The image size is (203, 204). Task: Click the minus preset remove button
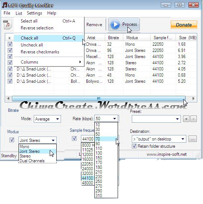194,119
